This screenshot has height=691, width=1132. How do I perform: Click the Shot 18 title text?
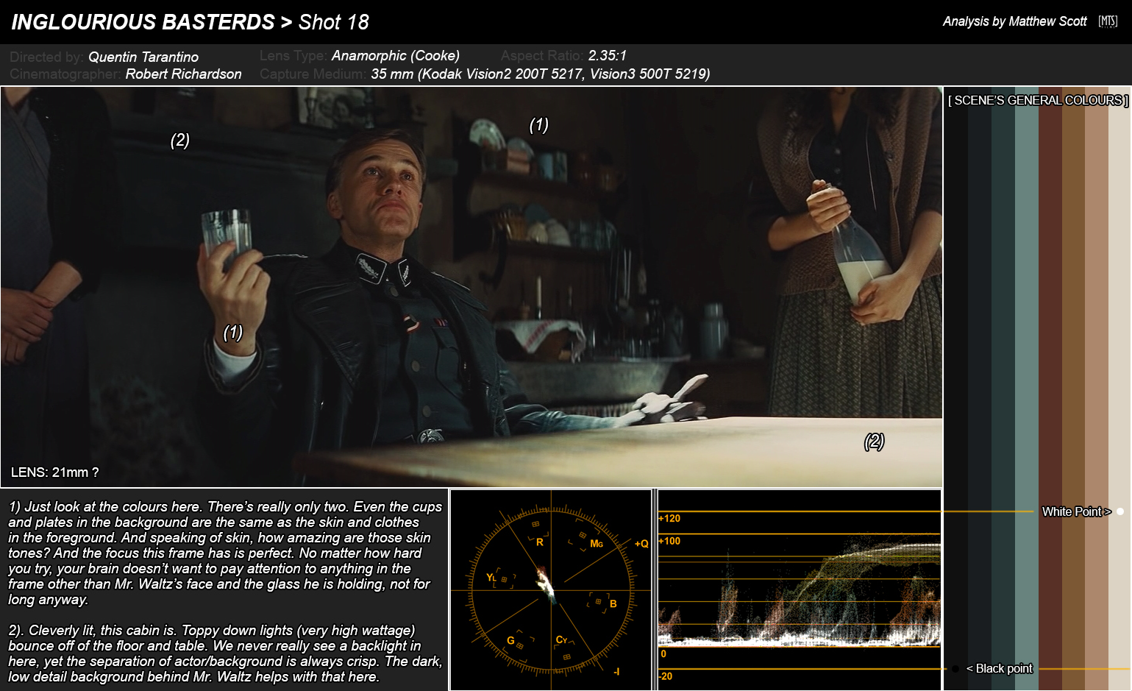(x=333, y=22)
